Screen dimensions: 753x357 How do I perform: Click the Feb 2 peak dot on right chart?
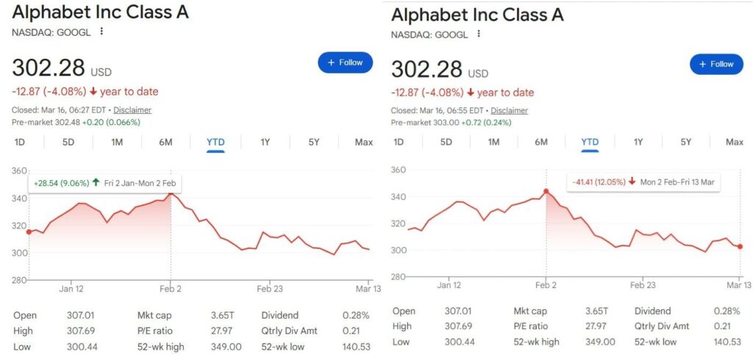click(546, 191)
